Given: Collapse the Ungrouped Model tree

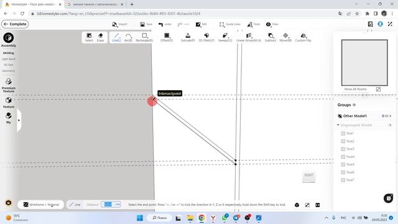Looking at the screenshot, I should coord(338,125).
